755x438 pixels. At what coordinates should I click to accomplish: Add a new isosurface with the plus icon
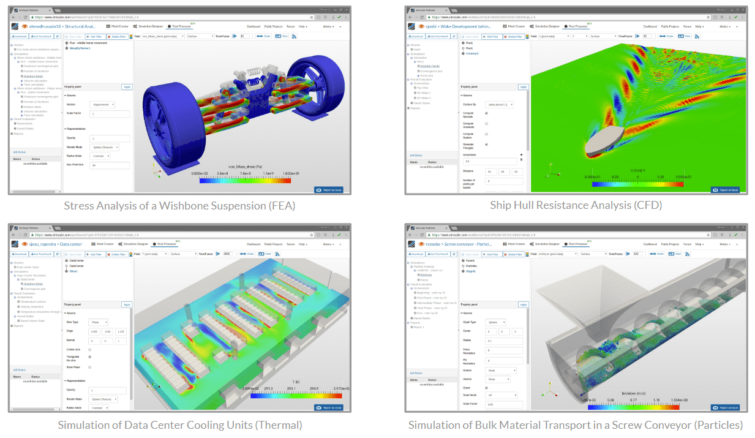521,155
